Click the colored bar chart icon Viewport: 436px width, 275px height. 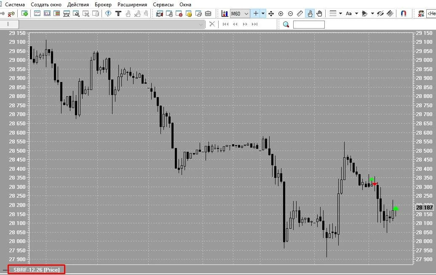[x=225, y=13]
